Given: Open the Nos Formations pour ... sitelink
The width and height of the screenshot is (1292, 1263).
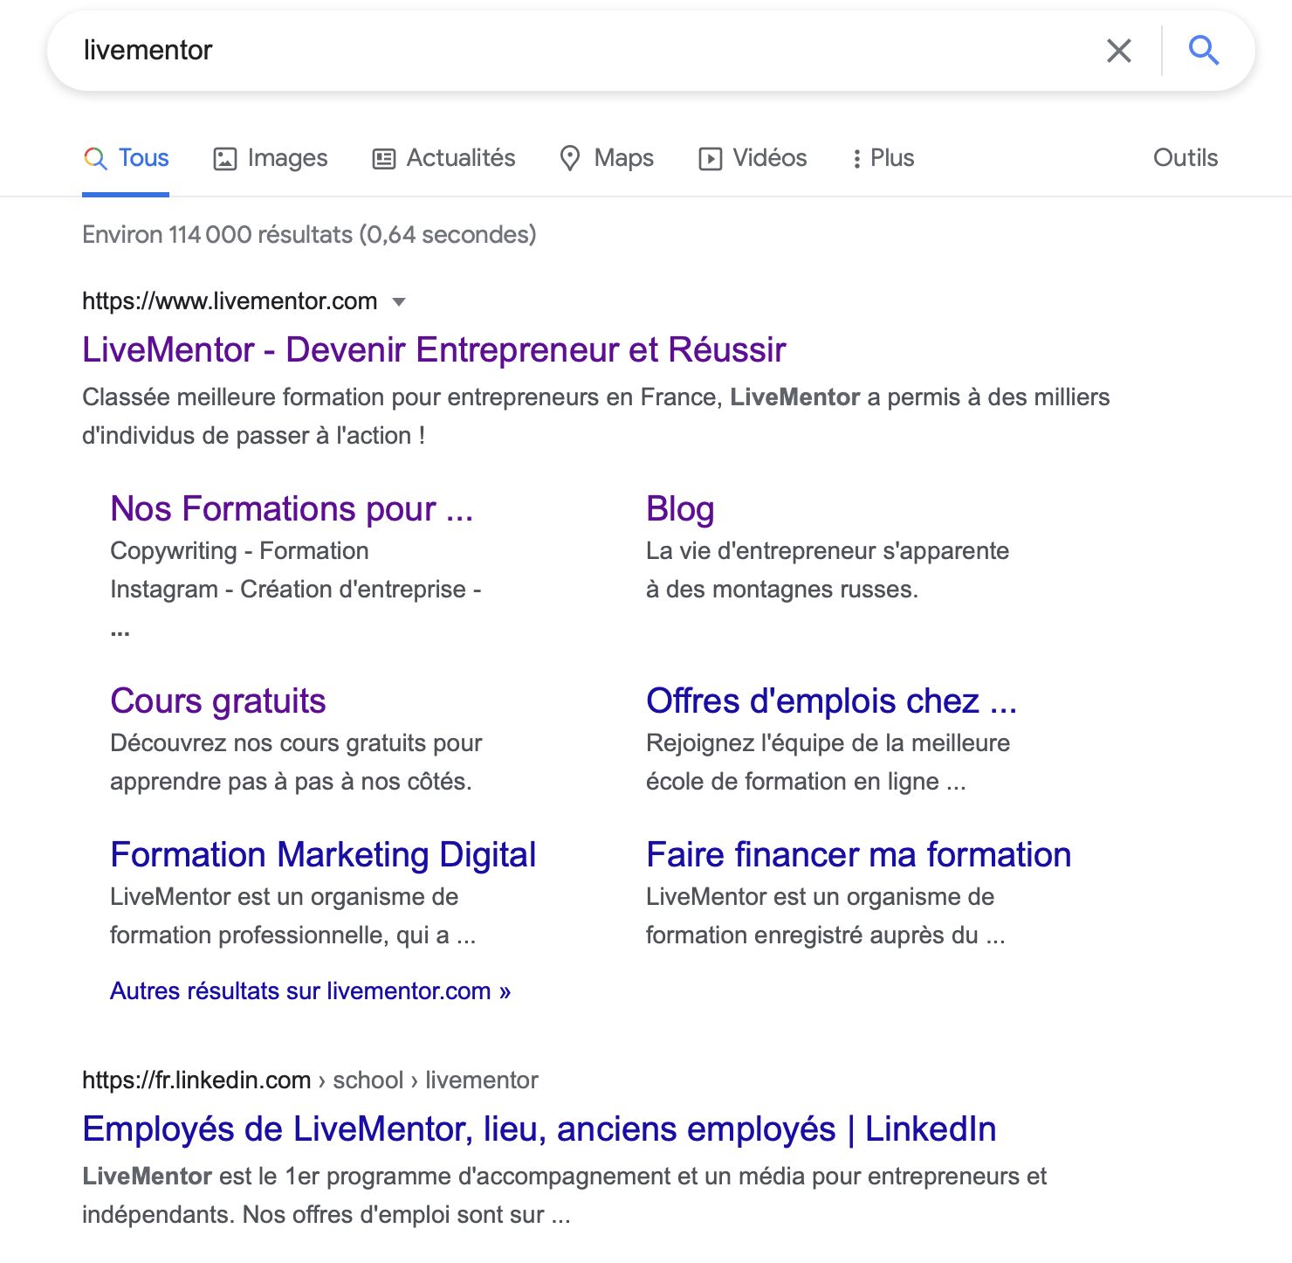Looking at the screenshot, I should [292, 509].
